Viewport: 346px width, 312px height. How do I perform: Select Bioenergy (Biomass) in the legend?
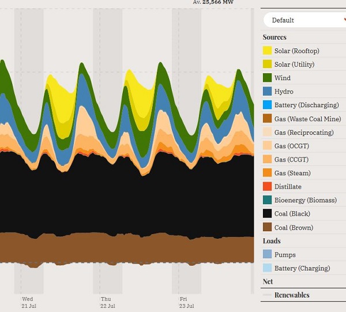pos(305,200)
